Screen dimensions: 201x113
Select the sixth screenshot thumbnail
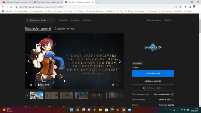tap(112, 95)
